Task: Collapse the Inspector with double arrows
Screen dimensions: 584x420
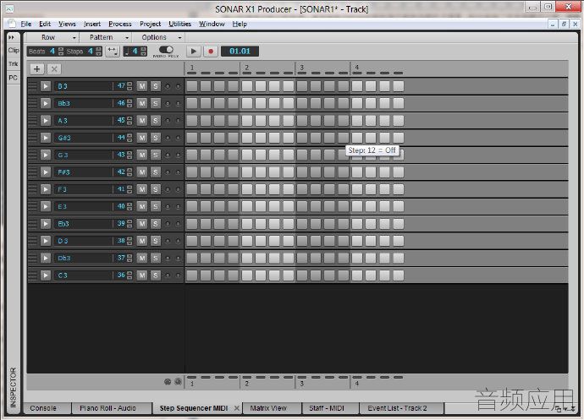Action: [x=12, y=37]
